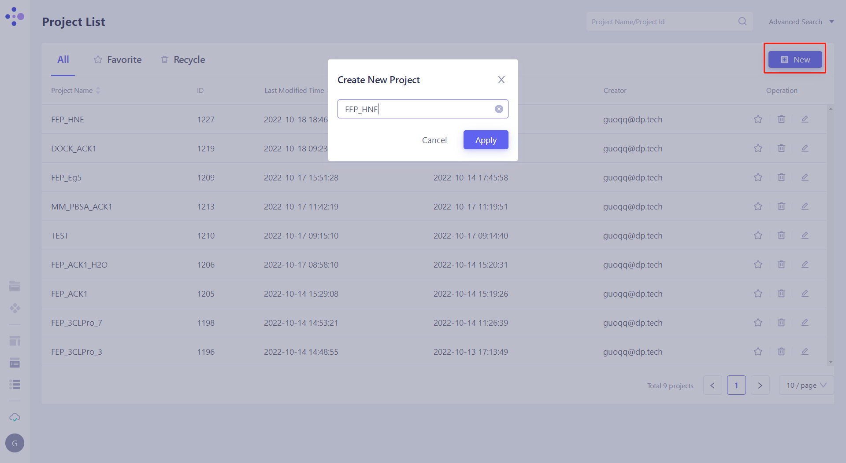This screenshot has width=846, height=463.
Task: Toggle sorting on Project Name column
Action: 98,90
